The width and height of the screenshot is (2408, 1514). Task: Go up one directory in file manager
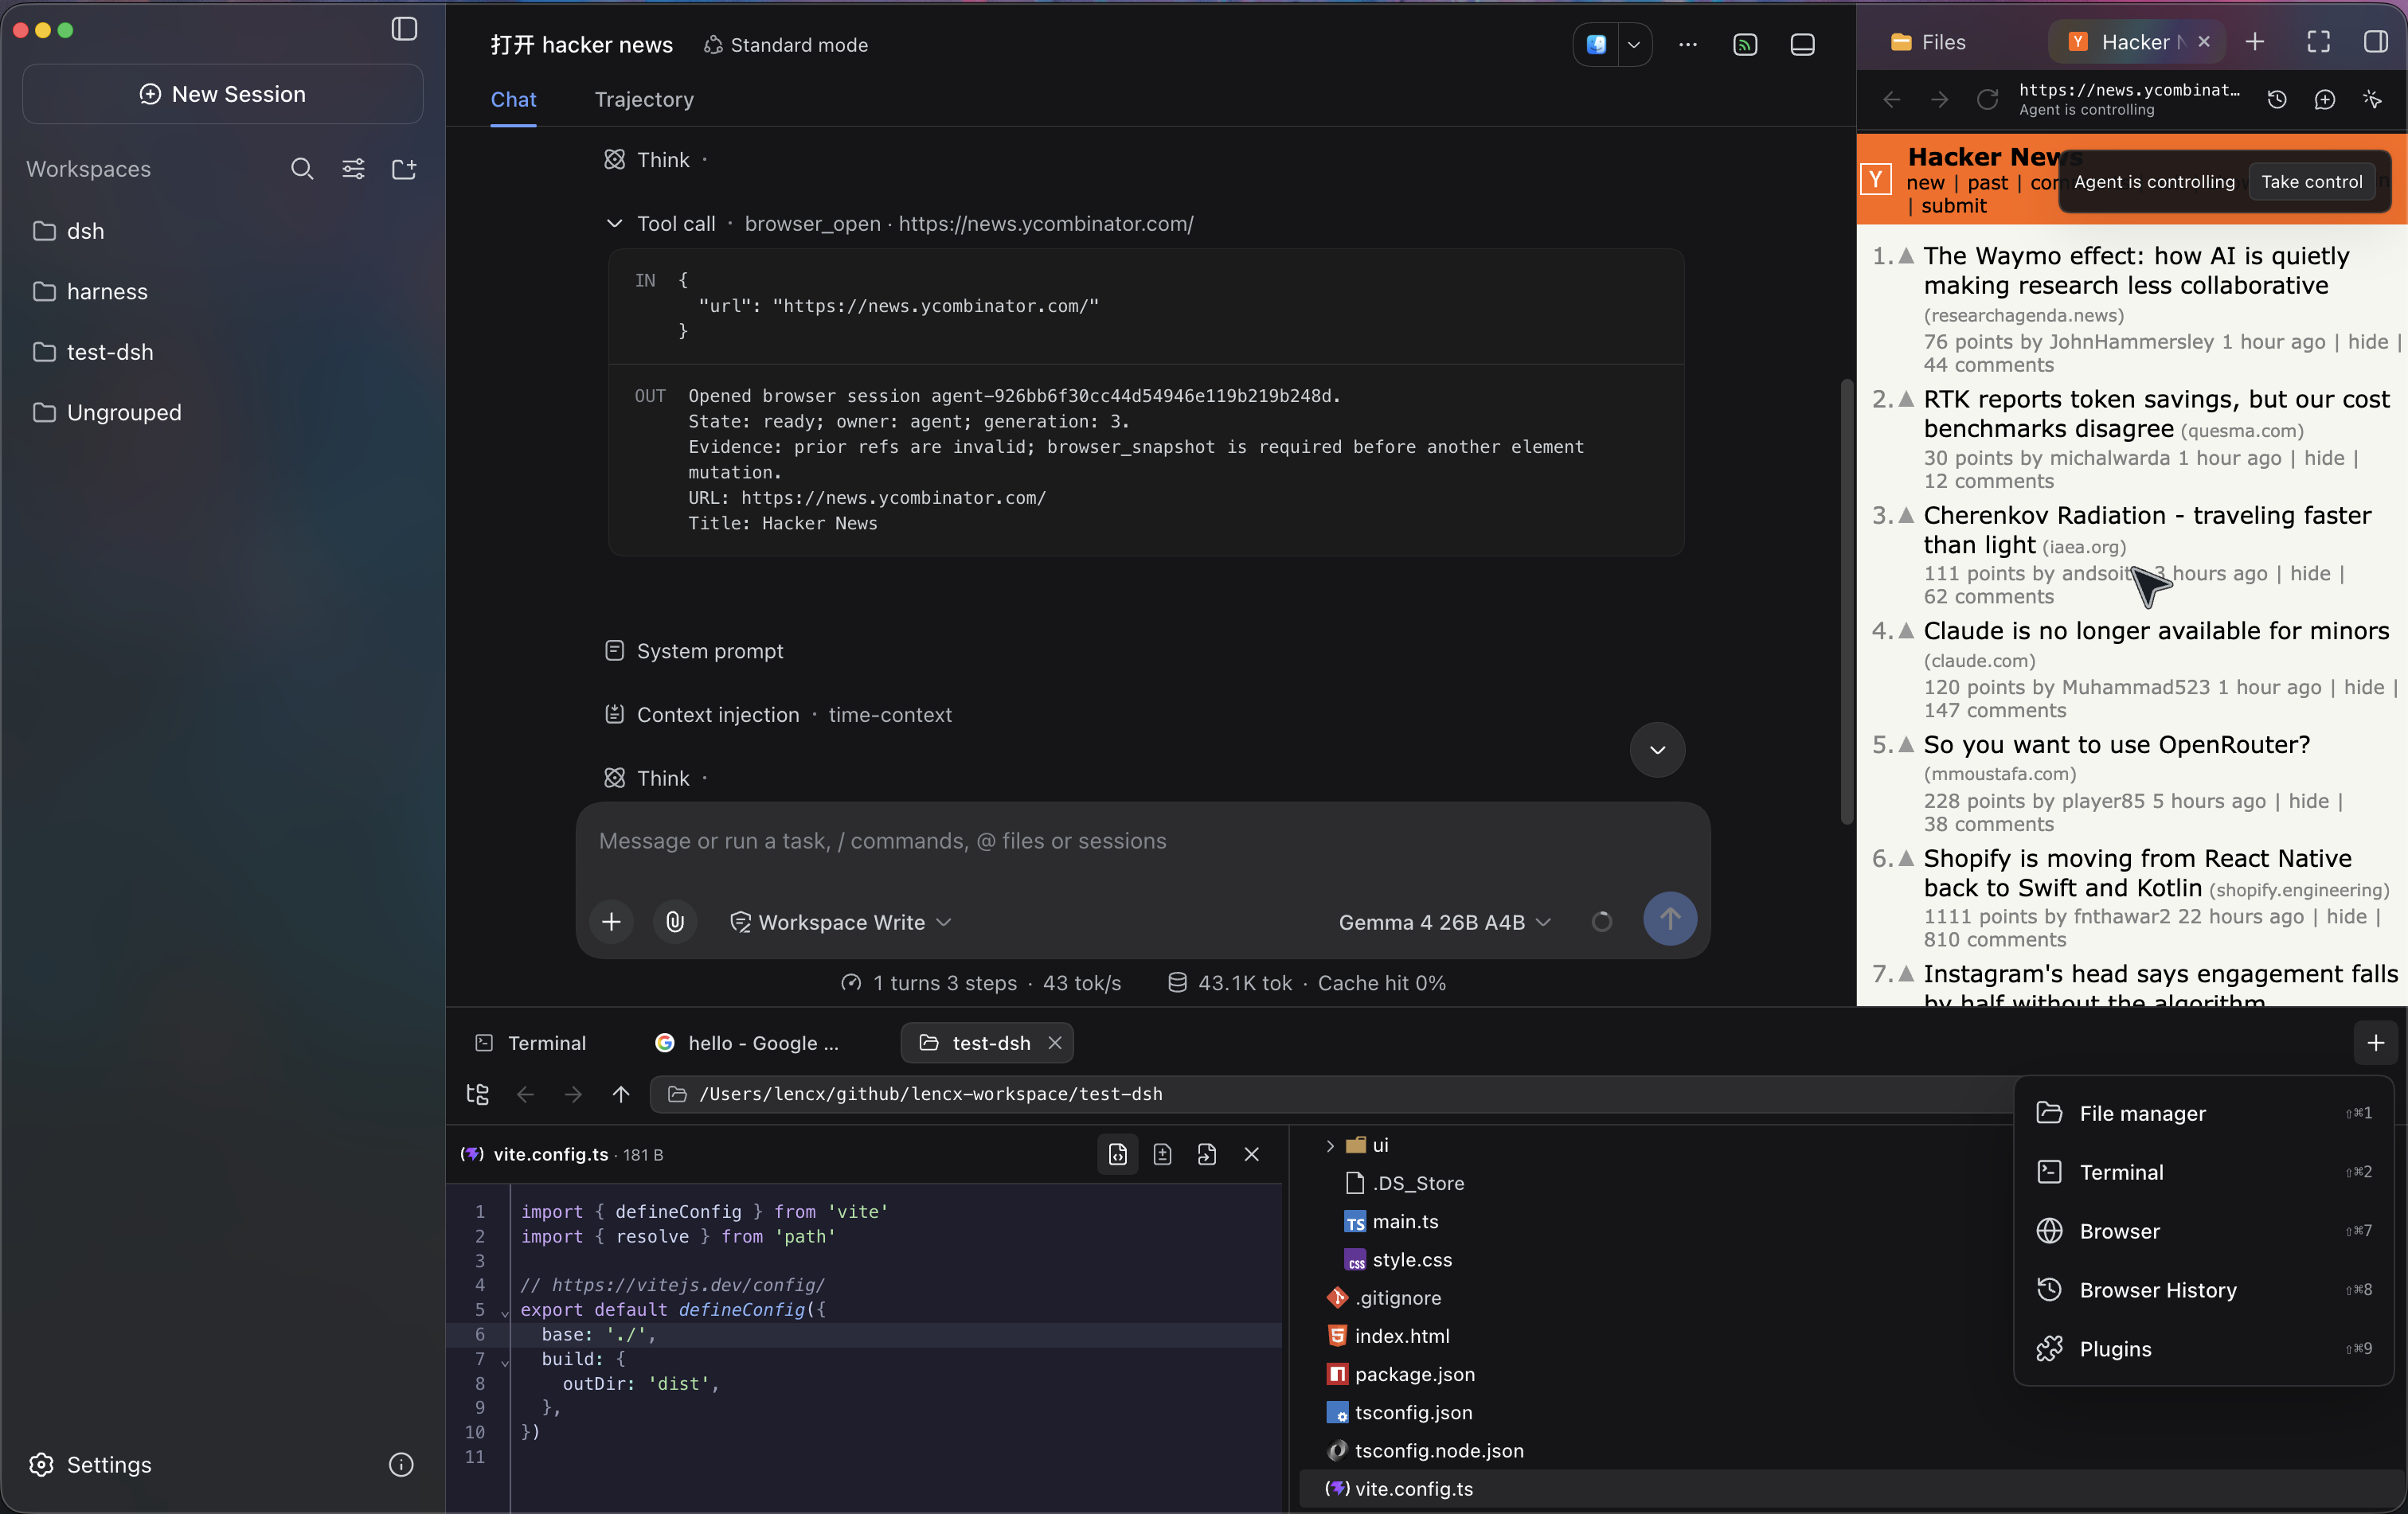click(x=620, y=1095)
